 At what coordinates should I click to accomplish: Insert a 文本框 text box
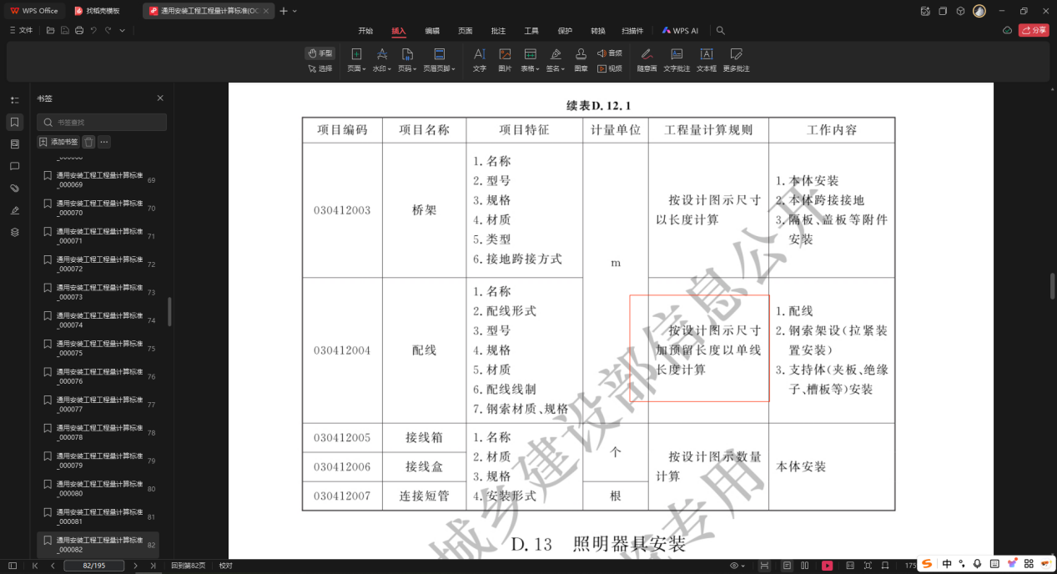coord(707,59)
